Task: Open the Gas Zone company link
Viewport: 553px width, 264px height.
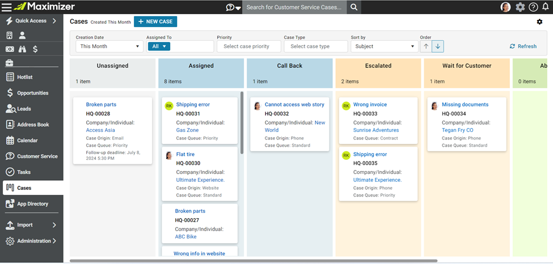Action: coord(187,130)
